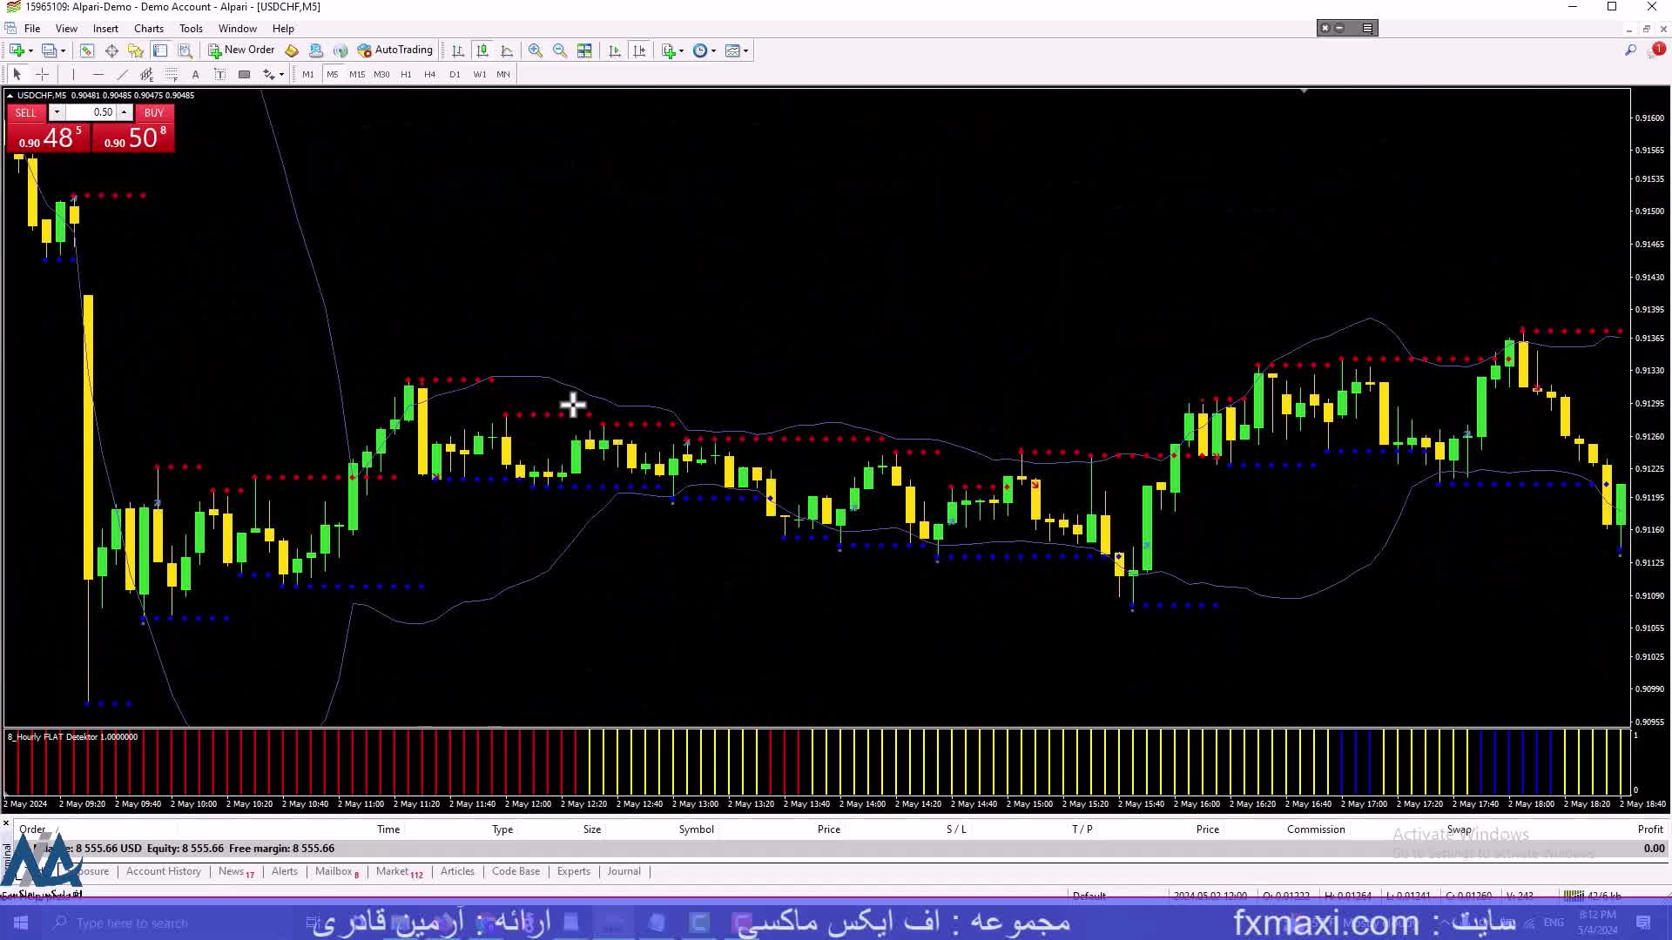Click the Zoom Out magnifier icon
This screenshot has height=940, width=1672.
tap(560, 50)
